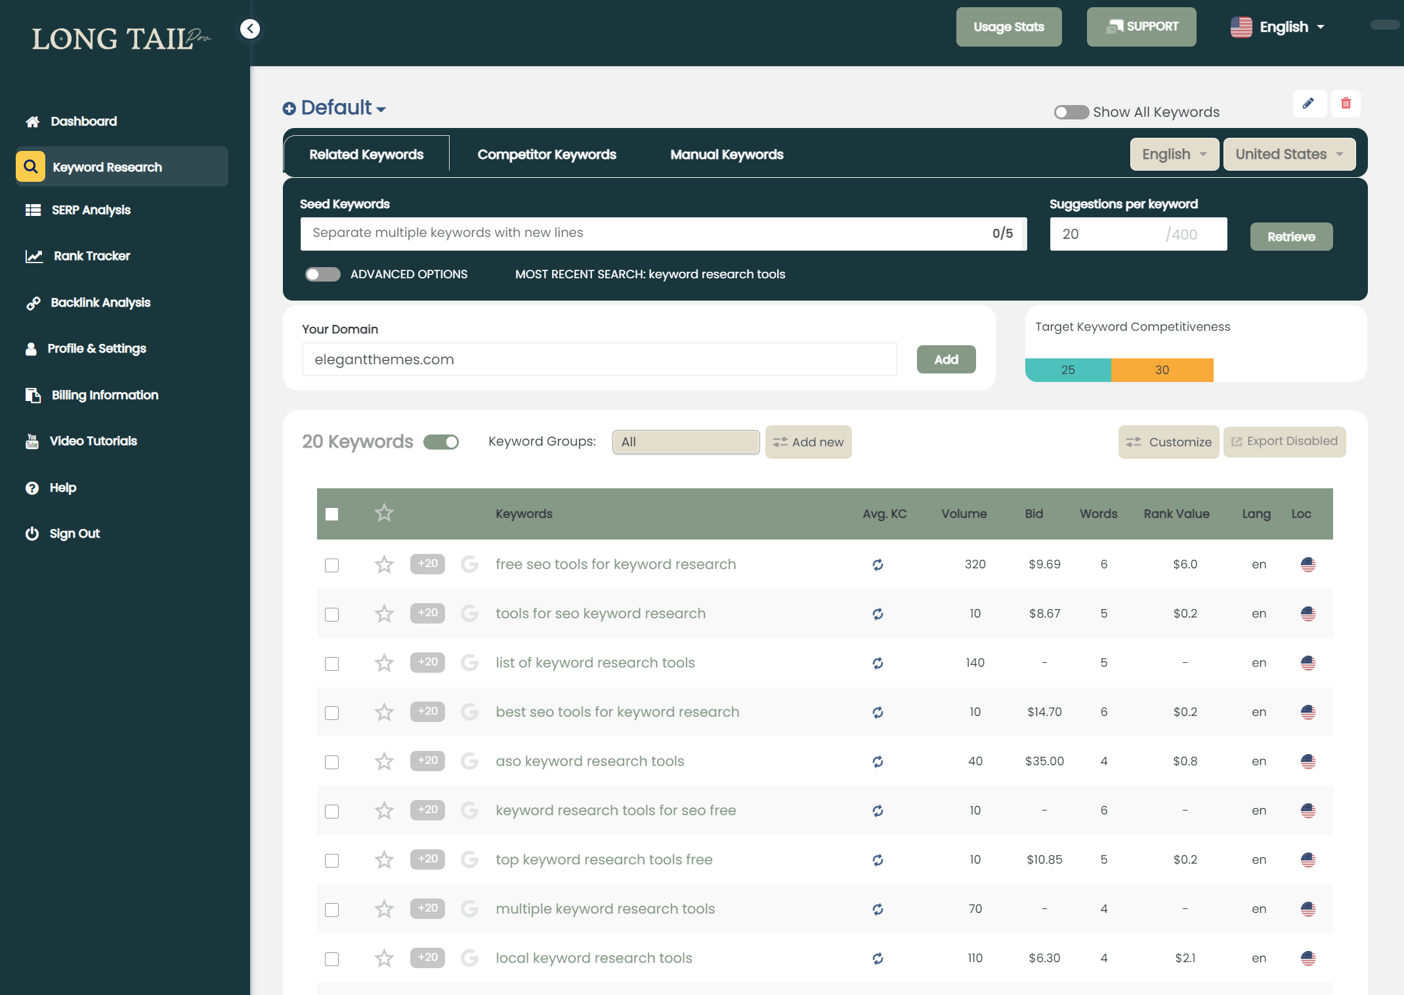Click the Retrieve button
This screenshot has height=995, width=1404.
tap(1290, 236)
